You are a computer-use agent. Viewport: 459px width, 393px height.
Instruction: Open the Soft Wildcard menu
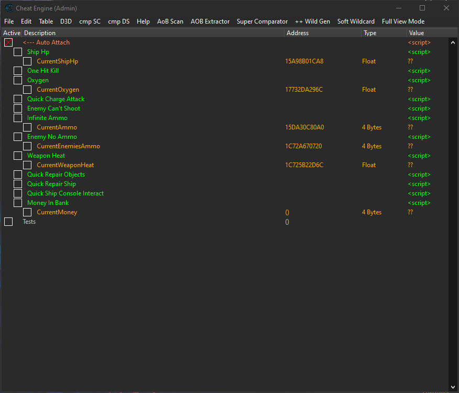coord(356,21)
